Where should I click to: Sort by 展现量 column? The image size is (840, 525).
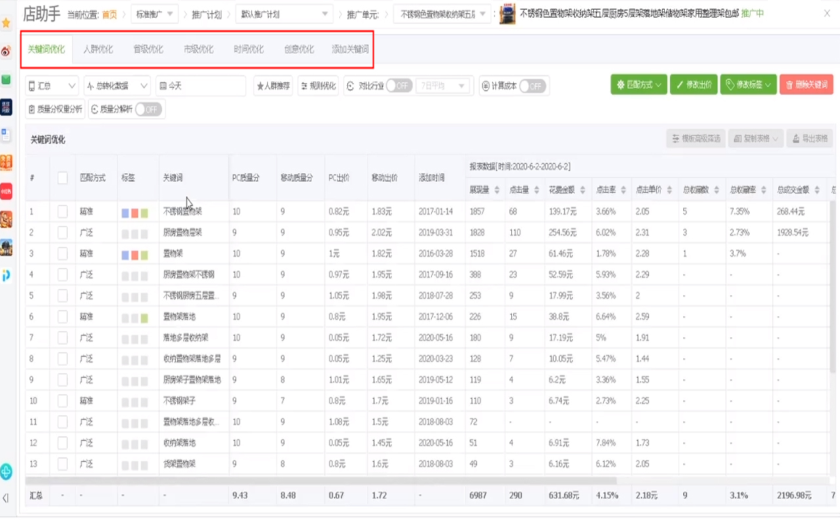(x=497, y=190)
